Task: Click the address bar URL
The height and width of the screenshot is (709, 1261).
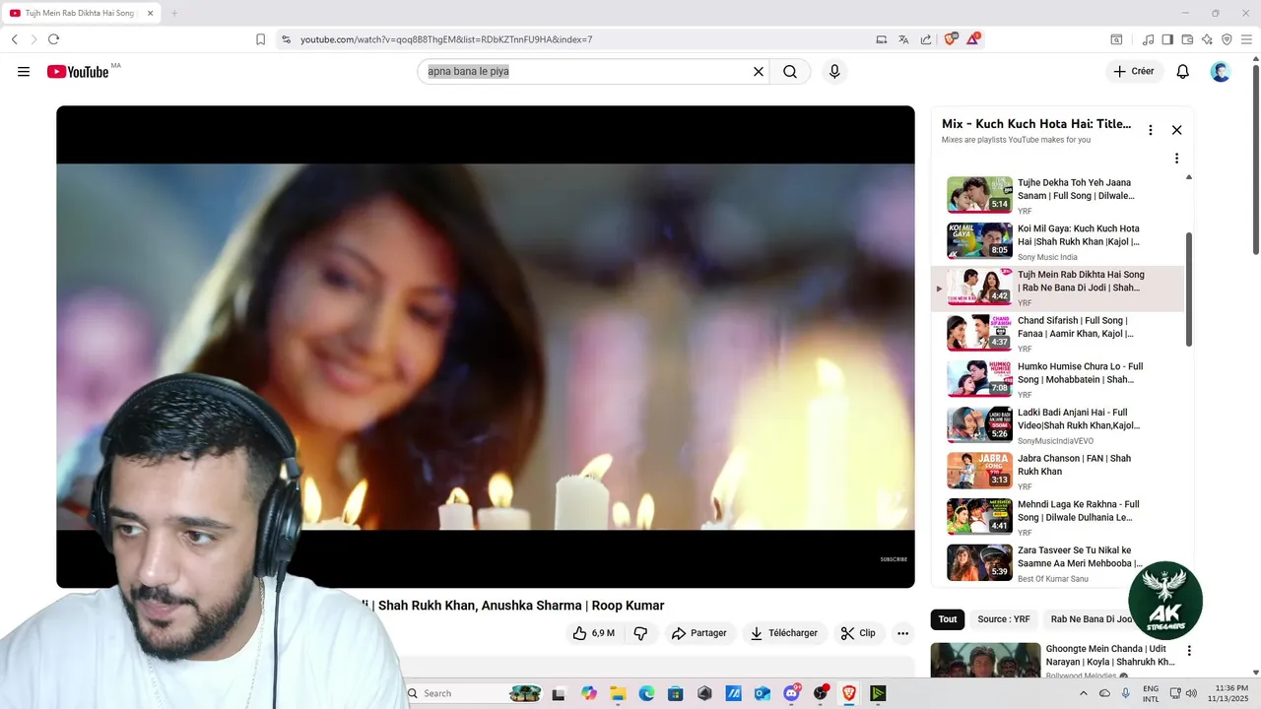Action: point(446,39)
